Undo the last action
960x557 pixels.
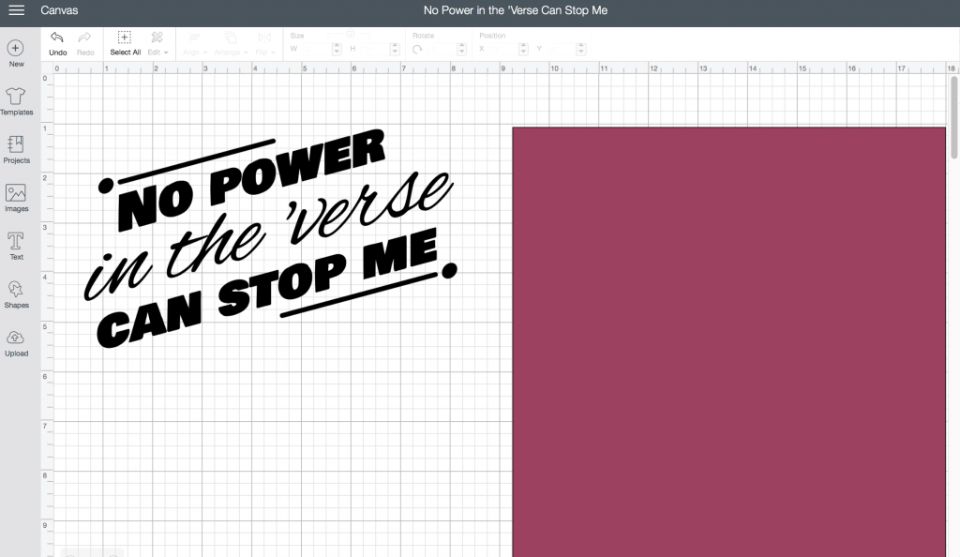57,44
